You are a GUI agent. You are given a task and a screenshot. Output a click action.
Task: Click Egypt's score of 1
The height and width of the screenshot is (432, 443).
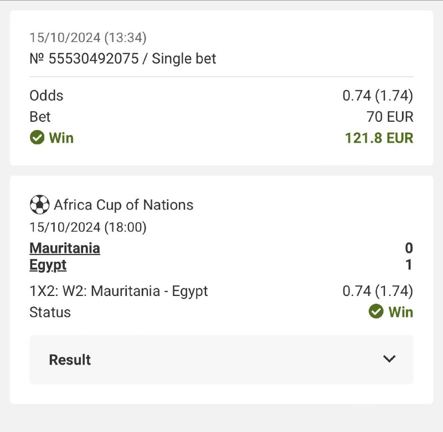click(x=409, y=266)
